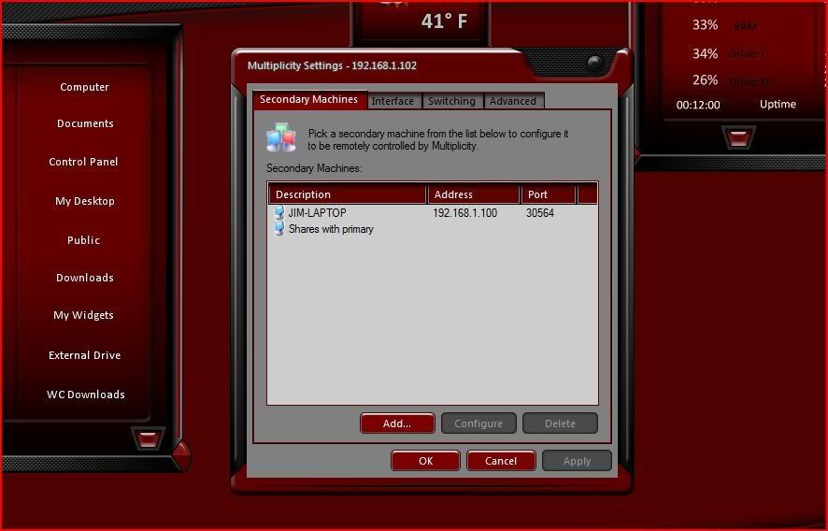Click the 26% drive usage reading
828x531 pixels.
(705, 79)
